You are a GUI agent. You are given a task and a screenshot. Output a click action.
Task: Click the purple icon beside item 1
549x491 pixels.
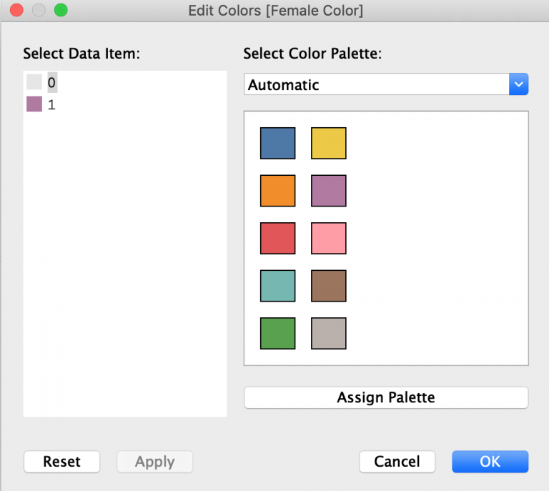34,105
